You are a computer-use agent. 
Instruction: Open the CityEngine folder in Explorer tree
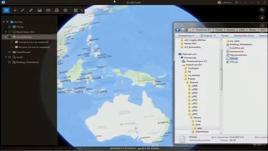point(193,68)
